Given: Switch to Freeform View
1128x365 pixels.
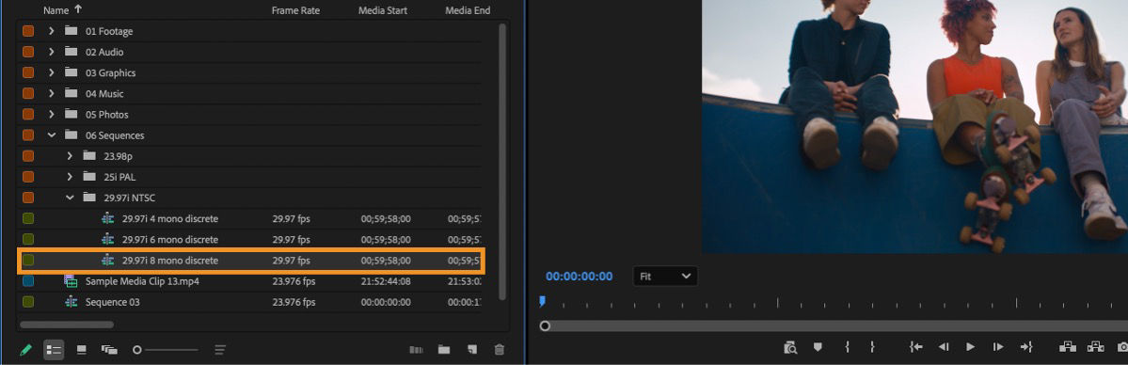Looking at the screenshot, I should tap(109, 350).
